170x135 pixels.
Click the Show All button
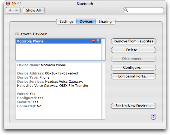pos(33,10)
